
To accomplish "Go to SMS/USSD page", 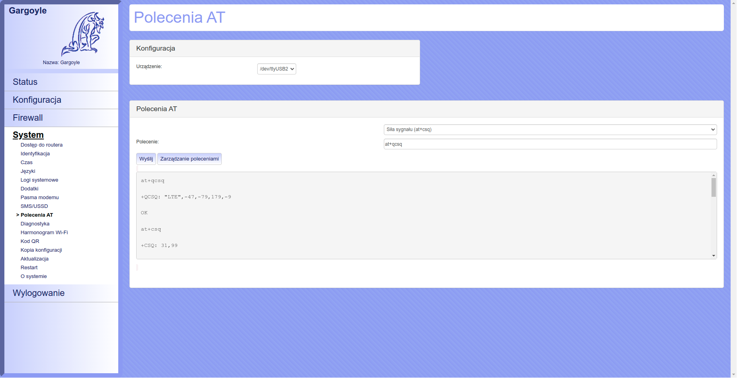I will [x=34, y=206].
